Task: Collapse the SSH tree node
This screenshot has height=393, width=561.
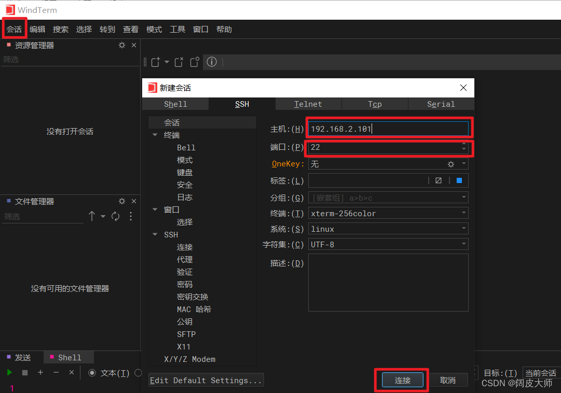Action: coord(155,234)
